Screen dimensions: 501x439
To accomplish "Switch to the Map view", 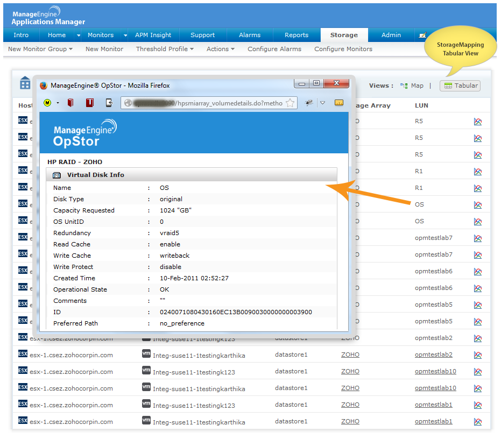I will point(412,86).
